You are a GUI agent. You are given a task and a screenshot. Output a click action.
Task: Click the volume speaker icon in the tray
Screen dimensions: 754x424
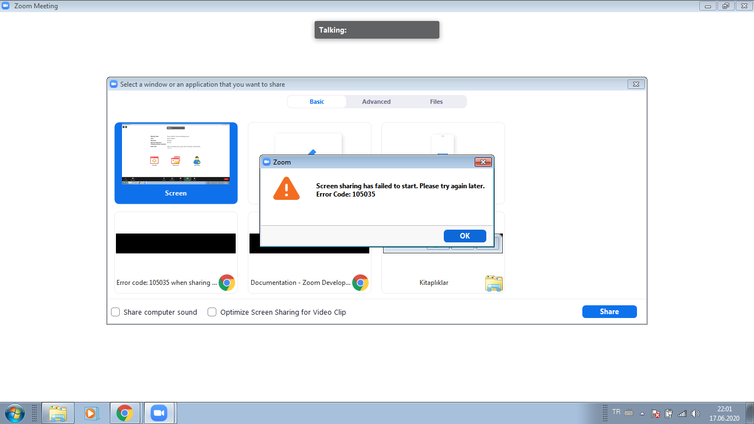(x=695, y=413)
